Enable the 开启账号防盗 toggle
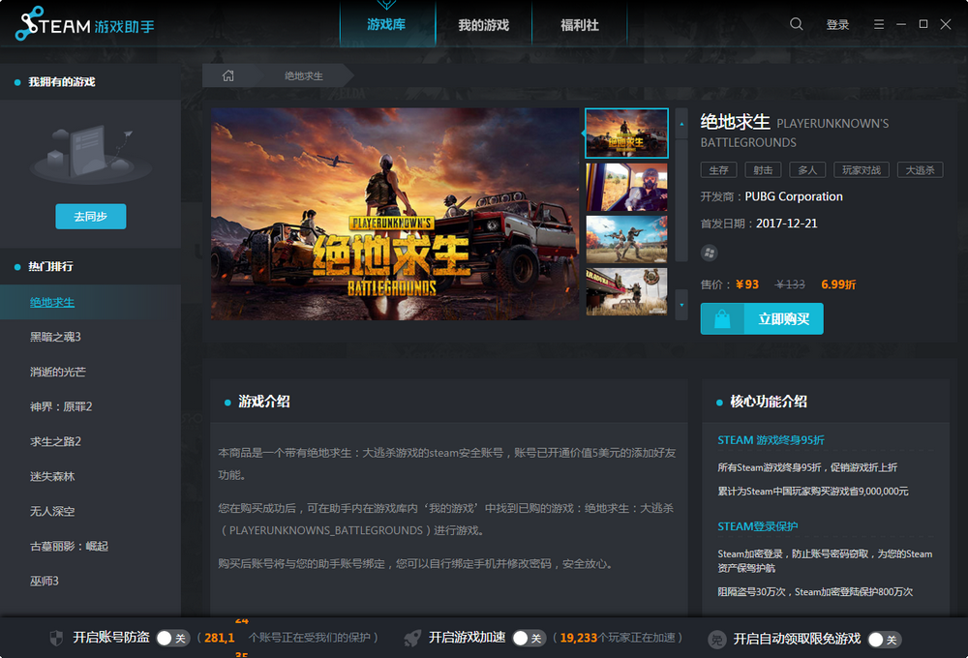Viewport: 968px width, 658px height. 172,639
